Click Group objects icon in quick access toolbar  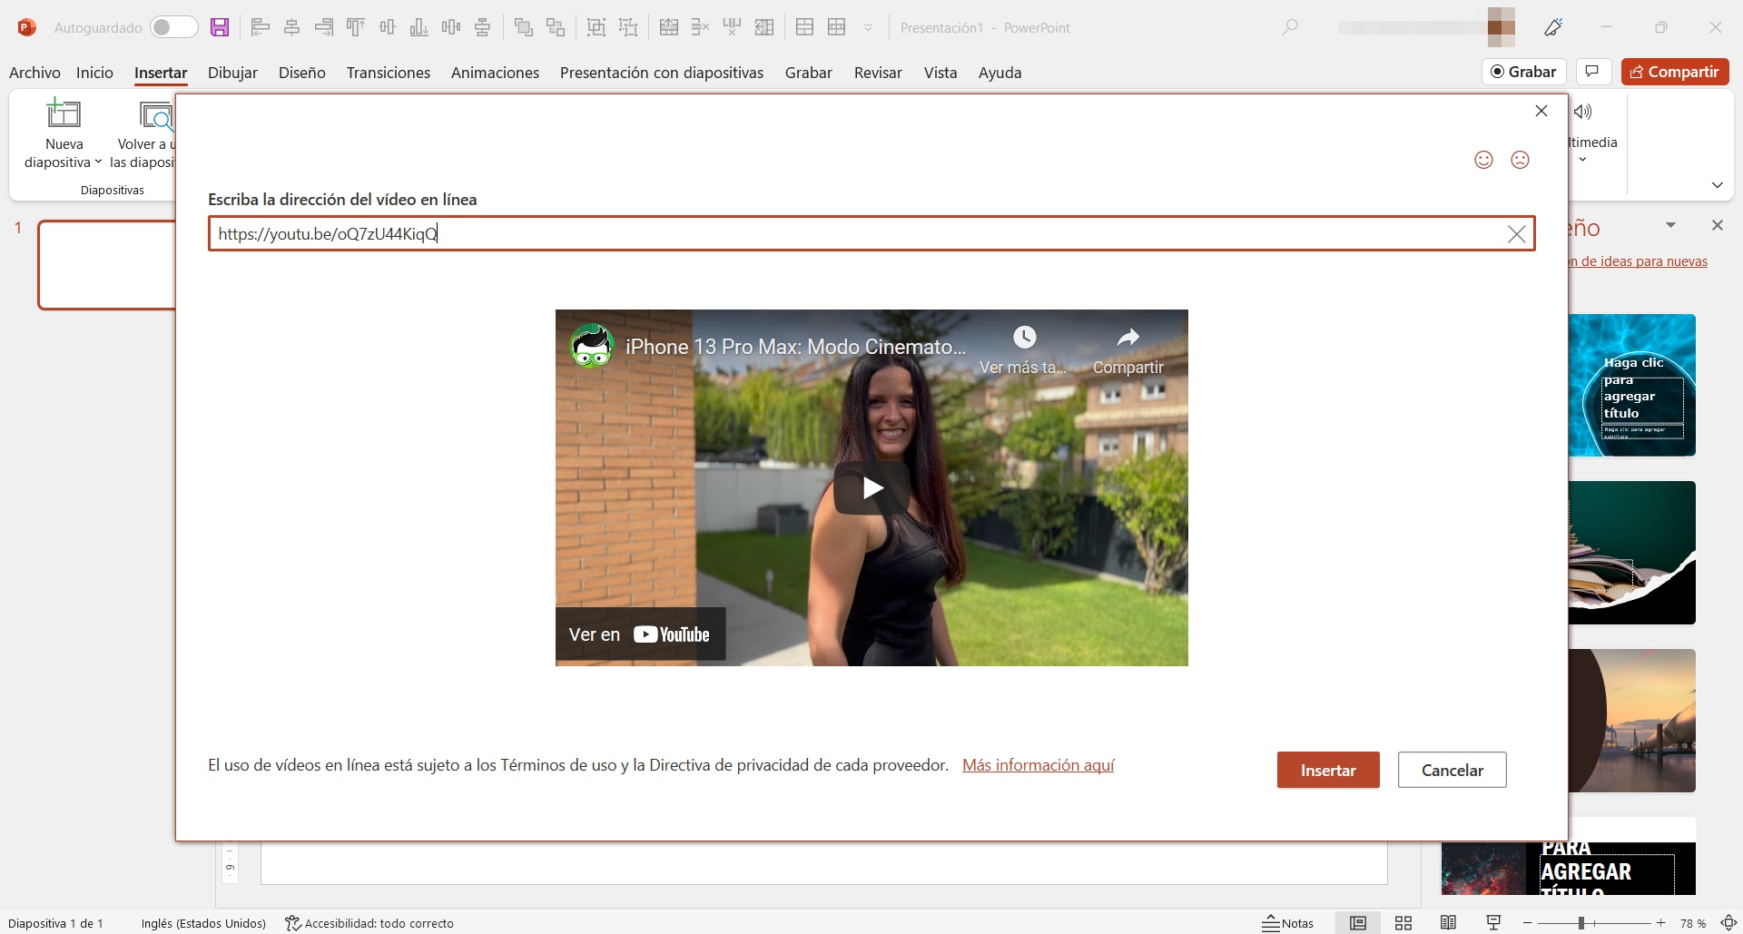click(x=596, y=27)
